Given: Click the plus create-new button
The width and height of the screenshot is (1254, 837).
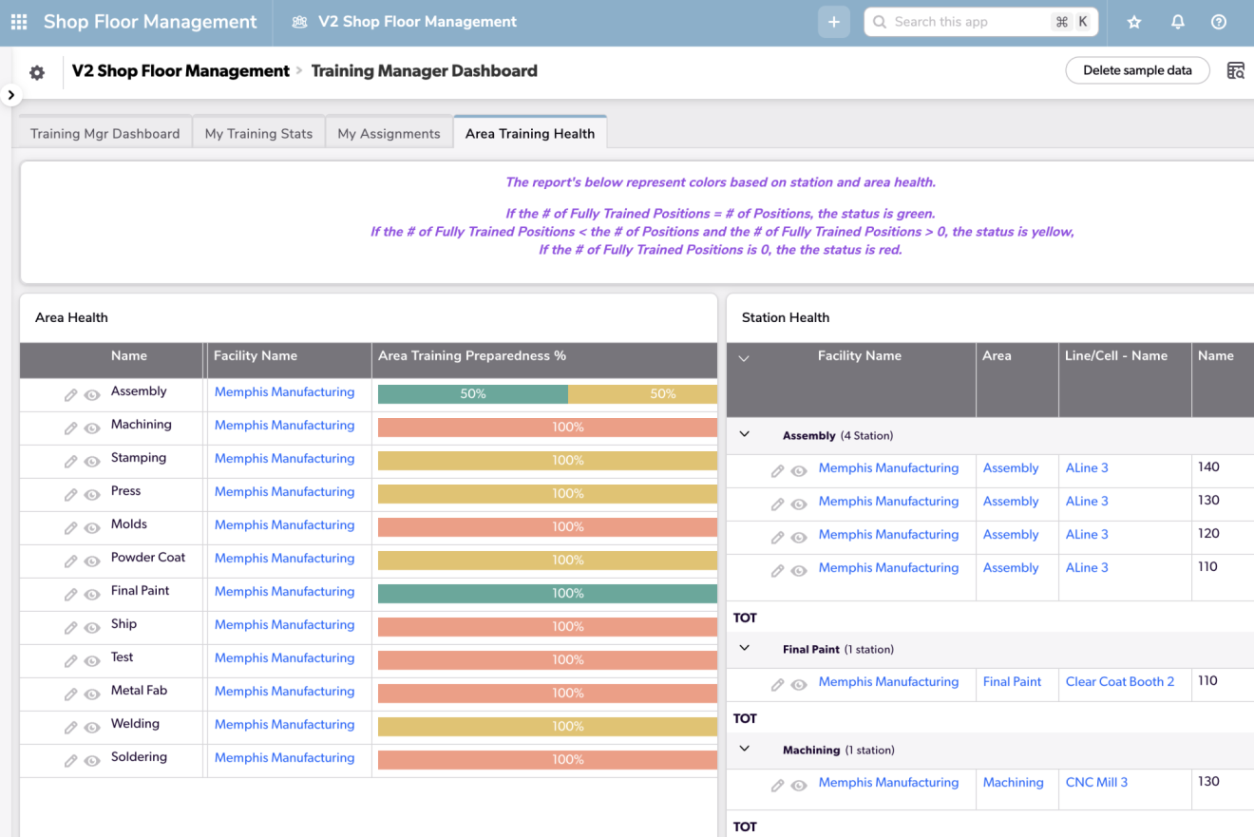Looking at the screenshot, I should click(833, 23).
